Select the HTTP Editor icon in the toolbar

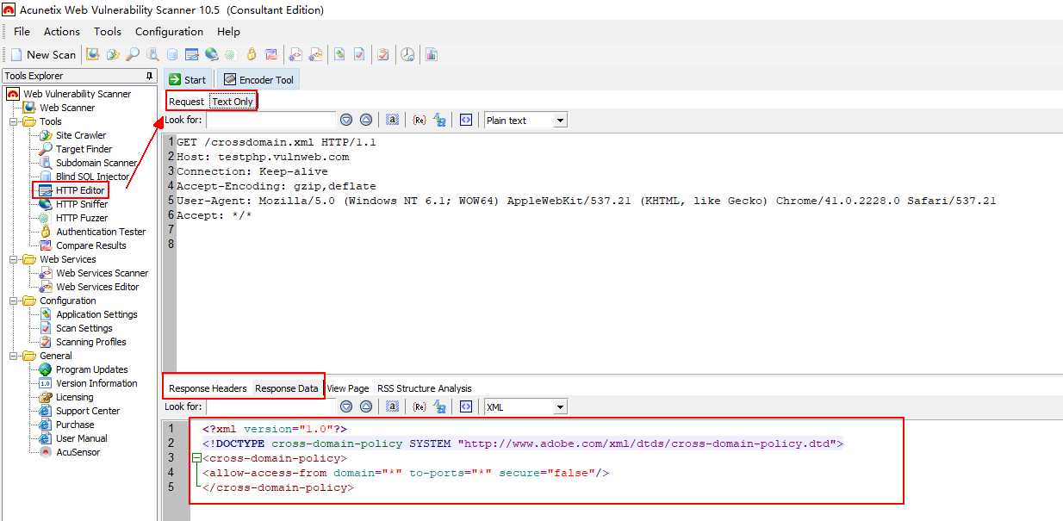[192, 54]
